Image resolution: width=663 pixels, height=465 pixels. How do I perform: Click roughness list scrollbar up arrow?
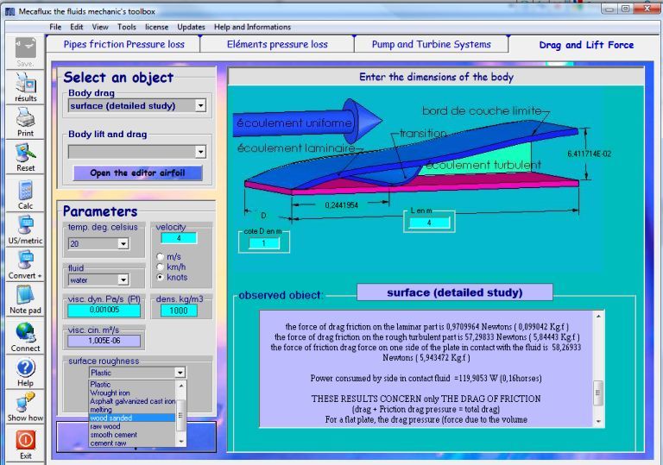[181, 386]
